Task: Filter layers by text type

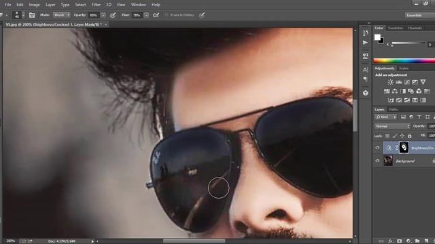Action: pyautogui.click(x=419, y=117)
